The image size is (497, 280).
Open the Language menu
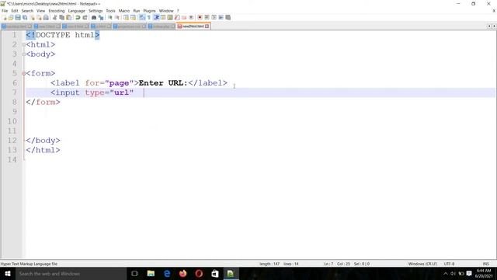click(76, 11)
